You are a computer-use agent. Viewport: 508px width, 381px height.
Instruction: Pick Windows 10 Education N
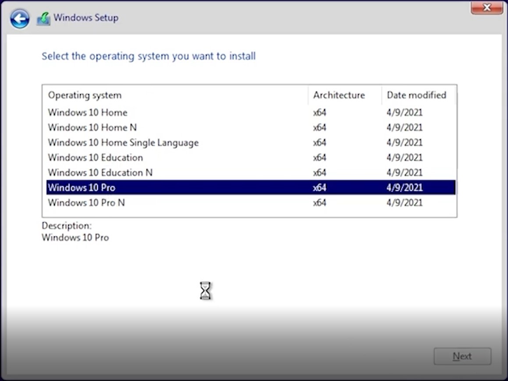251,173
